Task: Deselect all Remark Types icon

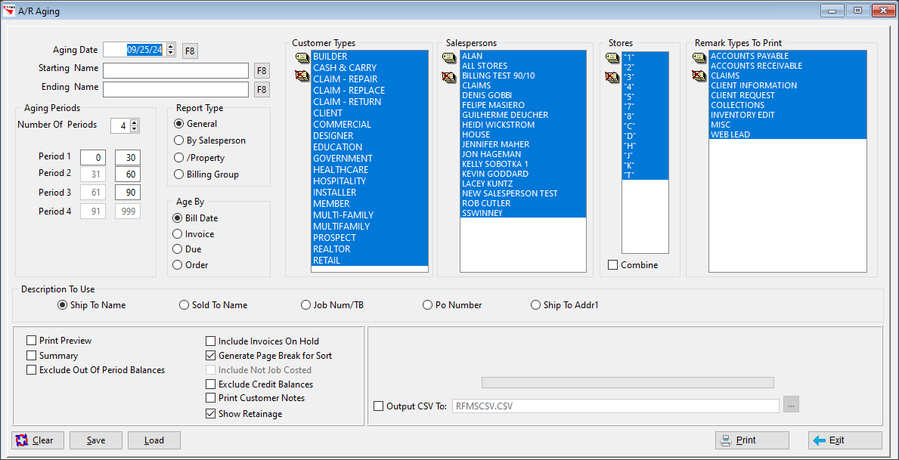Action: point(699,76)
